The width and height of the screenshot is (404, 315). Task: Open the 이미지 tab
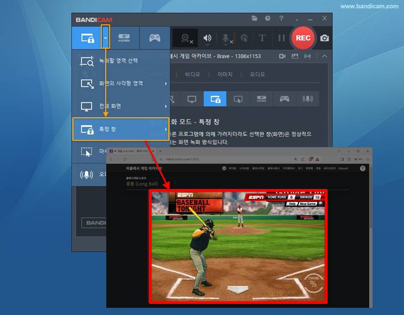point(225,74)
